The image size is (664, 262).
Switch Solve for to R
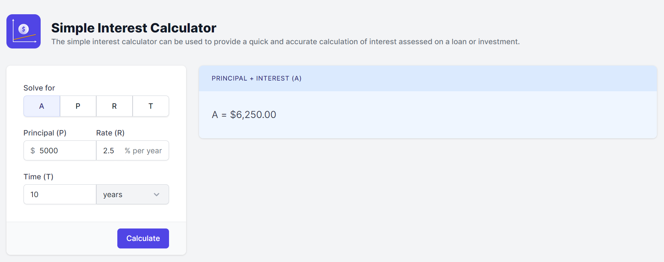114,106
